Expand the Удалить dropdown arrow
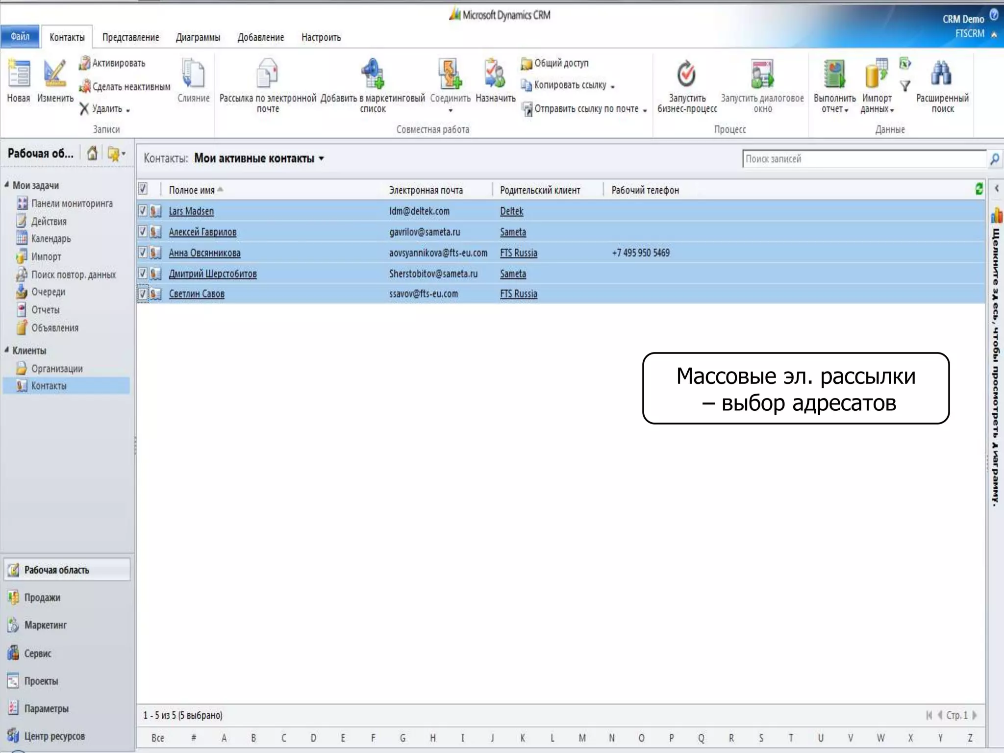The width and height of the screenshot is (1004, 753). 128,111
